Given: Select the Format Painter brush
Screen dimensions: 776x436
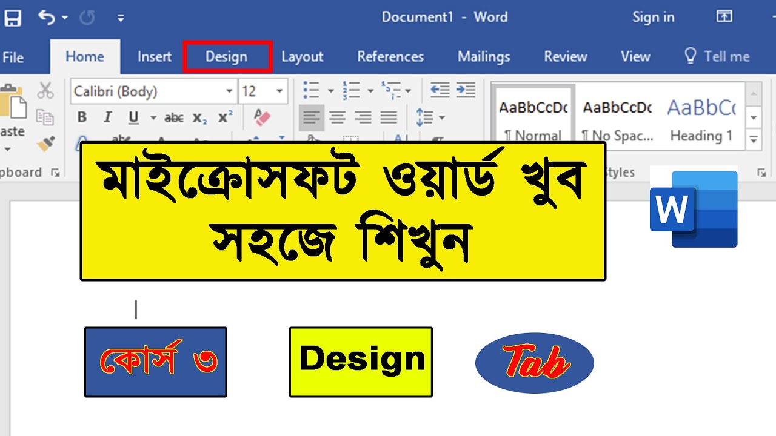Looking at the screenshot, I should click(x=45, y=143).
